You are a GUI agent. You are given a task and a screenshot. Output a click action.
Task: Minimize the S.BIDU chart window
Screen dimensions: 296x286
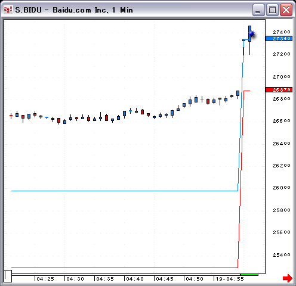click(258, 10)
